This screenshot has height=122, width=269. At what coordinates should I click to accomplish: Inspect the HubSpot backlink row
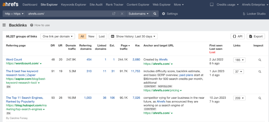tap(260, 98)
